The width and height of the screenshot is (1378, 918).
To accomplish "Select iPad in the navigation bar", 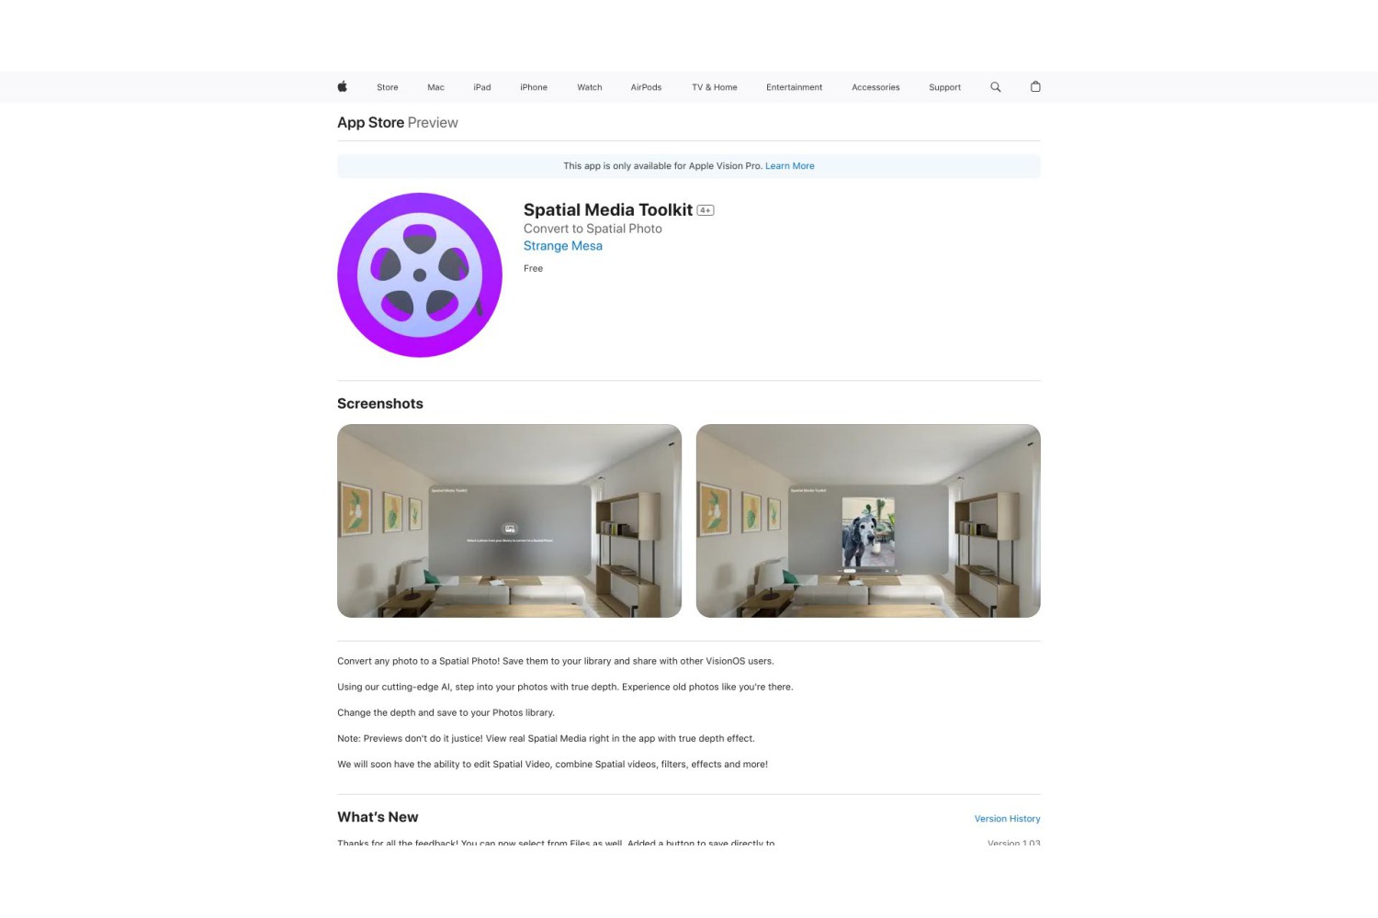I will coord(482,87).
